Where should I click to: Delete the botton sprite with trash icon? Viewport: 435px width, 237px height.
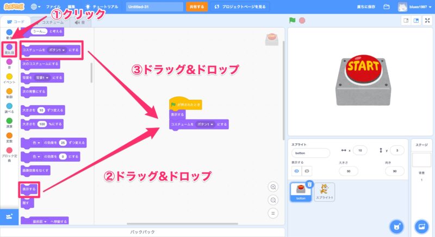pyautogui.click(x=309, y=184)
